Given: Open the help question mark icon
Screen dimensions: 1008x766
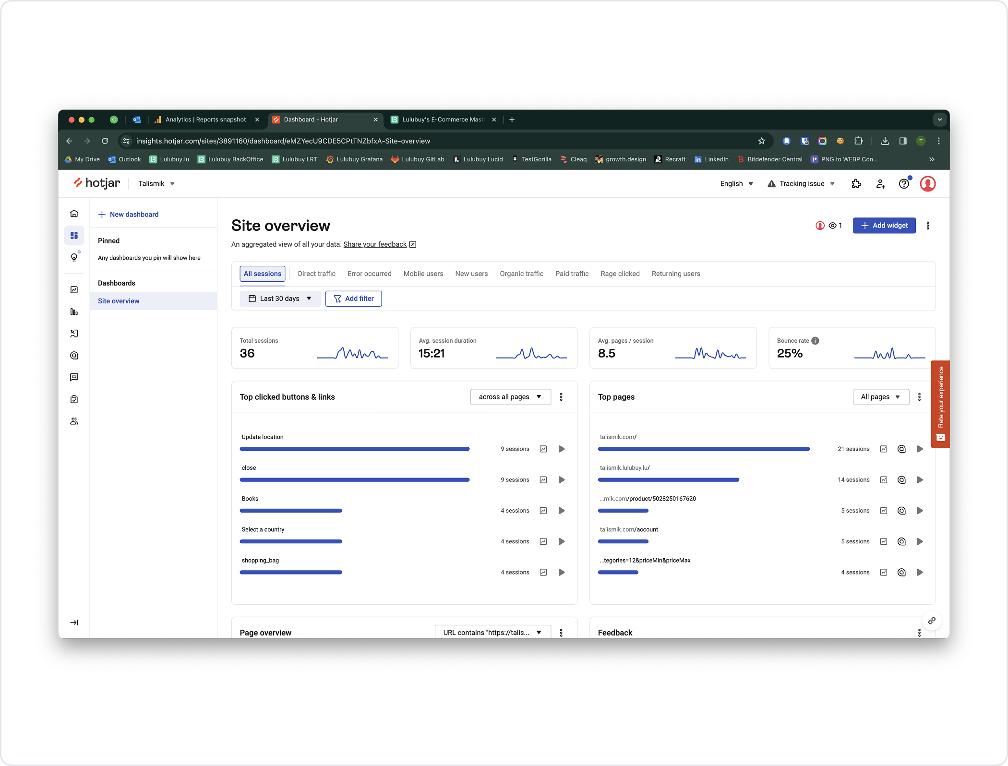Looking at the screenshot, I should click(x=904, y=184).
